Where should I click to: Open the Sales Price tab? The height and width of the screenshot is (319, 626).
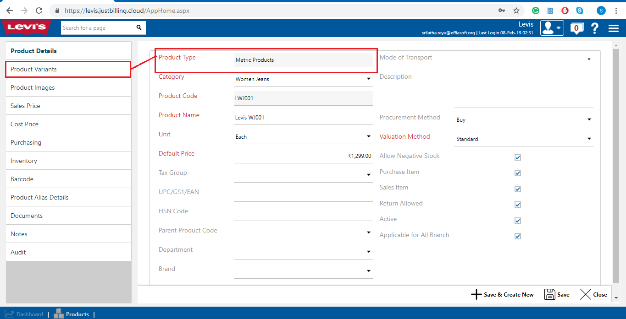point(68,106)
